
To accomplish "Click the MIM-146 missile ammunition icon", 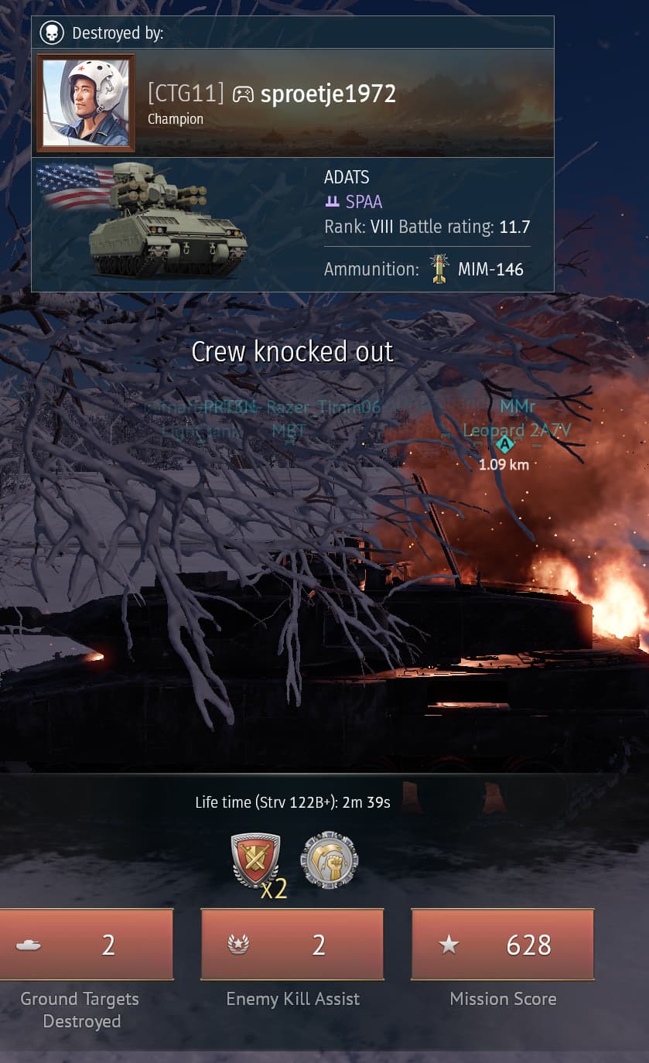I will (439, 269).
